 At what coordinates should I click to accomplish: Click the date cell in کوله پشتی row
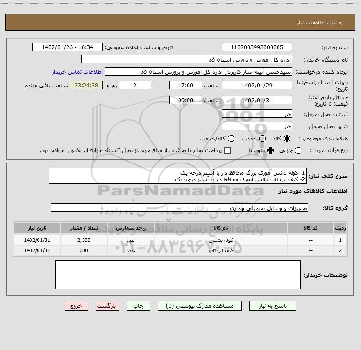[37, 240]
